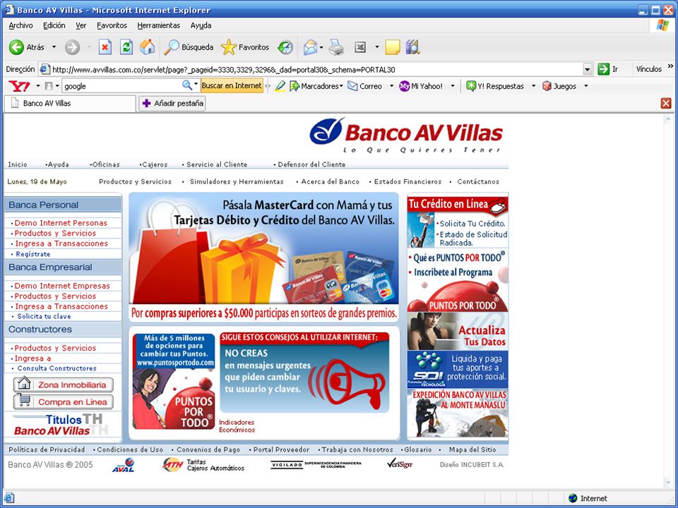The width and height of the screenshot is (678, 508).
Task: Expand the Mi Yahoo! dropdown arrow
Action: click(x=453, y=86)
